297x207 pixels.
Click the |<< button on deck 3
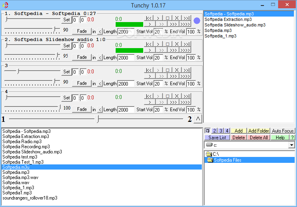[149, 70]
